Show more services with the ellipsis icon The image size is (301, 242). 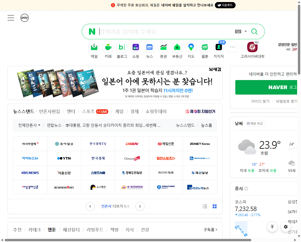(x=232, y=47)
